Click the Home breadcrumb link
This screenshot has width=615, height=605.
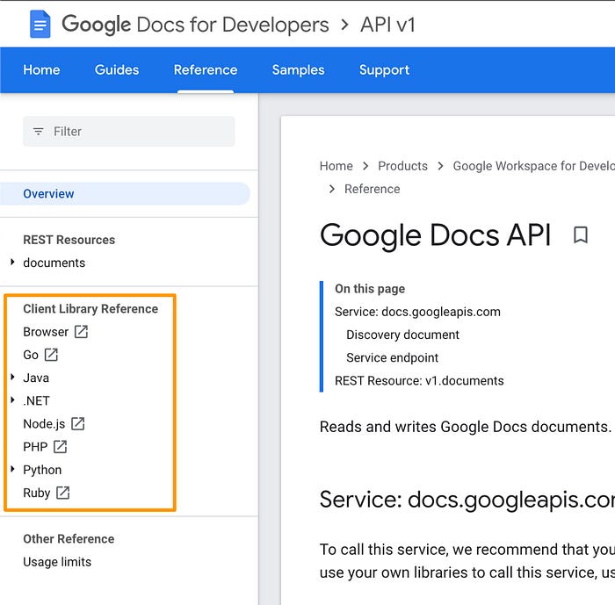336,166
